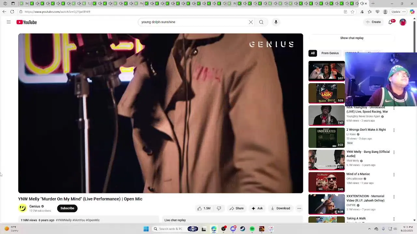Viewport: 417px width, 234px height.
Task: Click the browser Update button
Action: [398, 12]
